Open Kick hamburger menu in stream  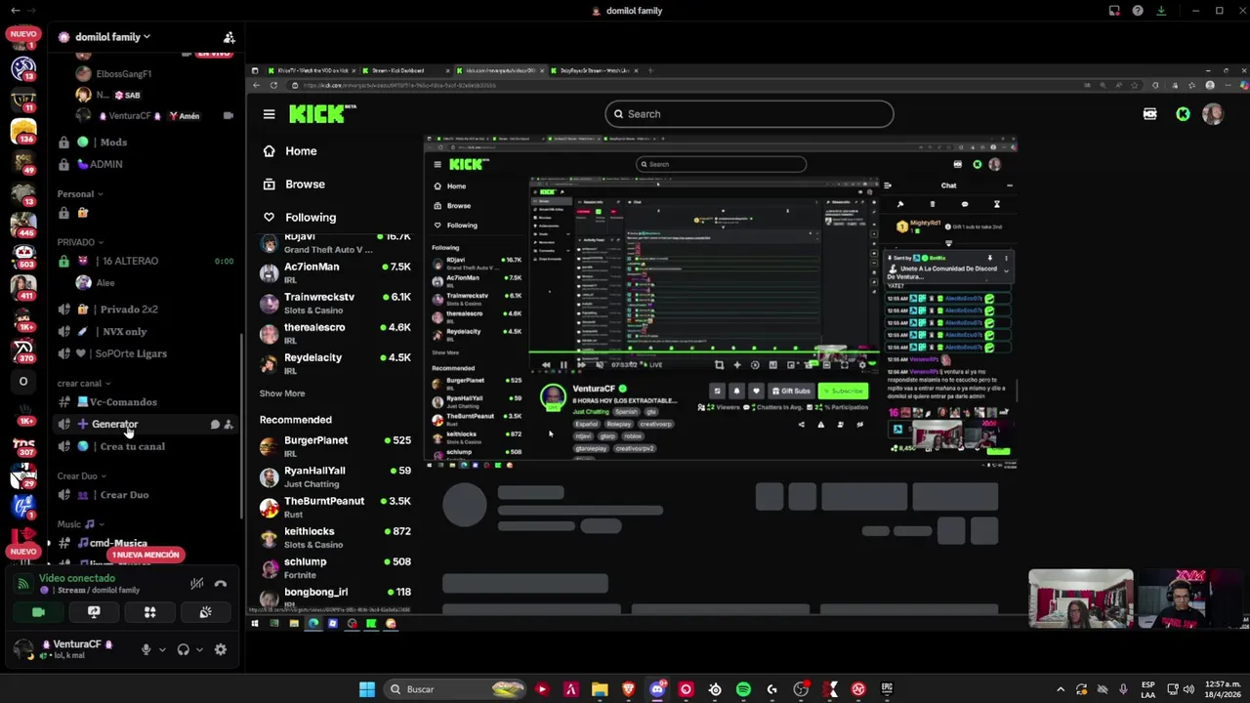(x=269, y=114)
